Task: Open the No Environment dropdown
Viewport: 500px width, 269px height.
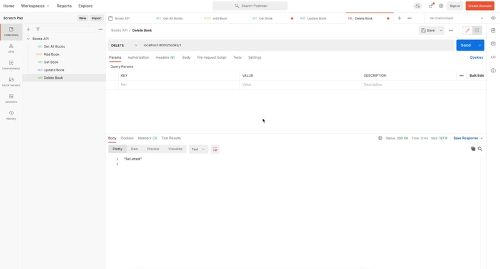Action: (x=456, y=18)
